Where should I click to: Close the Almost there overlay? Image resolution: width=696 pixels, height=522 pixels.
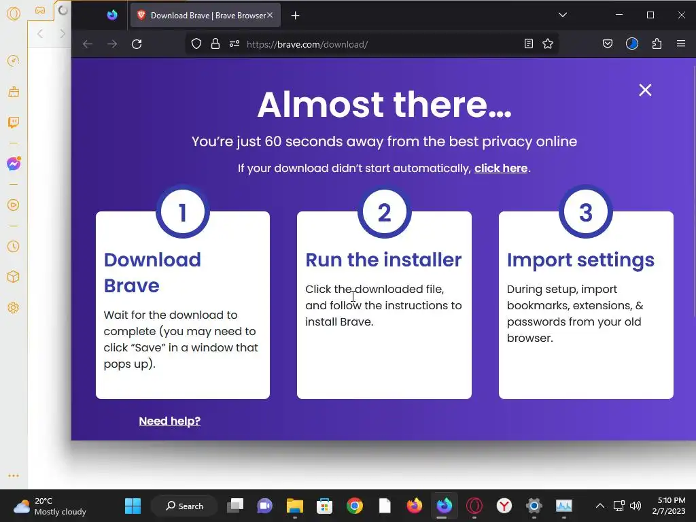pyautogui.click(x=645, y=90)
